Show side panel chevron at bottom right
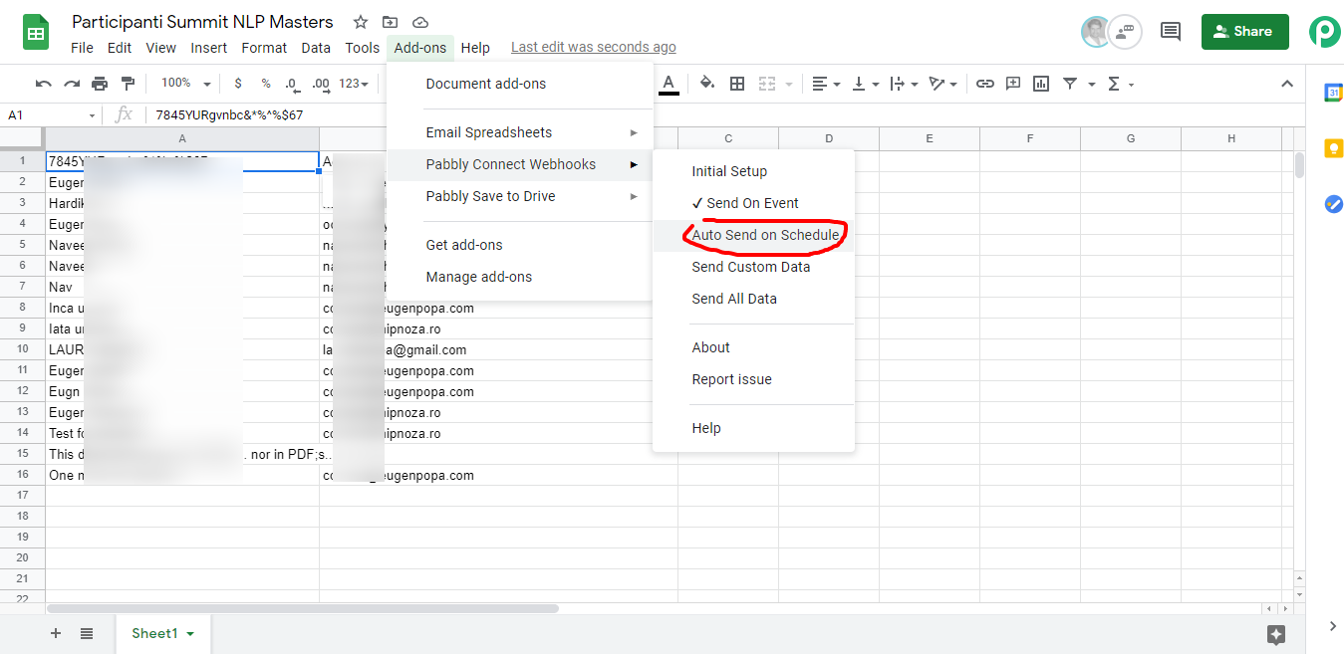This screenshot has width=1344, height=654. coord(1333,626)
